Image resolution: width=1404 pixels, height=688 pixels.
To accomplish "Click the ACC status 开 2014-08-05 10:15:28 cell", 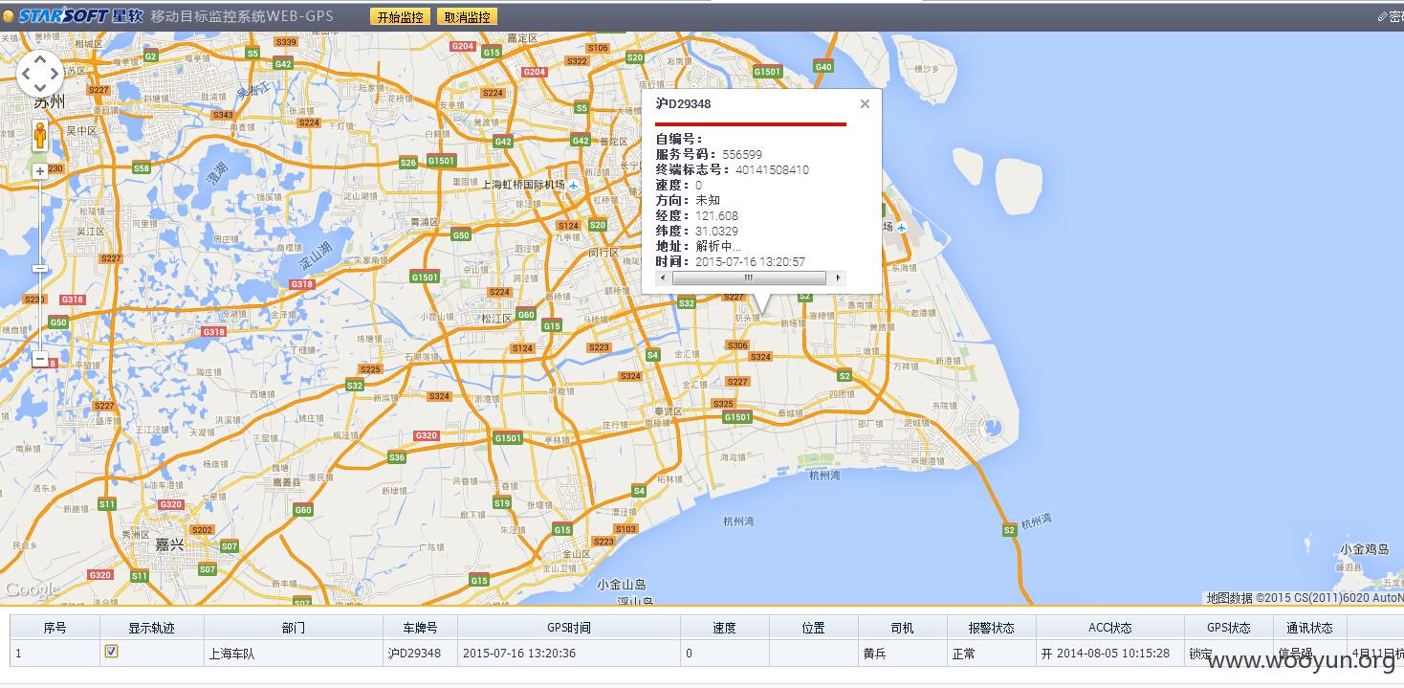I will [1109, 654].
